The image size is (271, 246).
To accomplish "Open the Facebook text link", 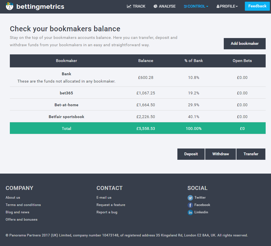I will tap(202, 205).
